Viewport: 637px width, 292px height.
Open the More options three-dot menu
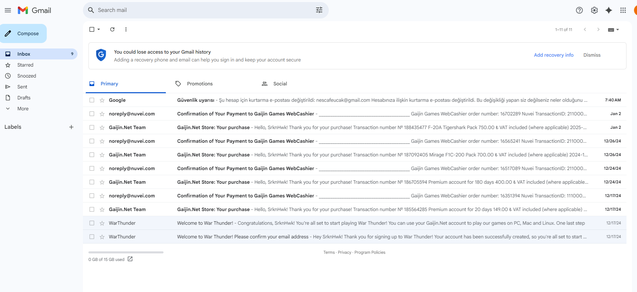point(126,29)
